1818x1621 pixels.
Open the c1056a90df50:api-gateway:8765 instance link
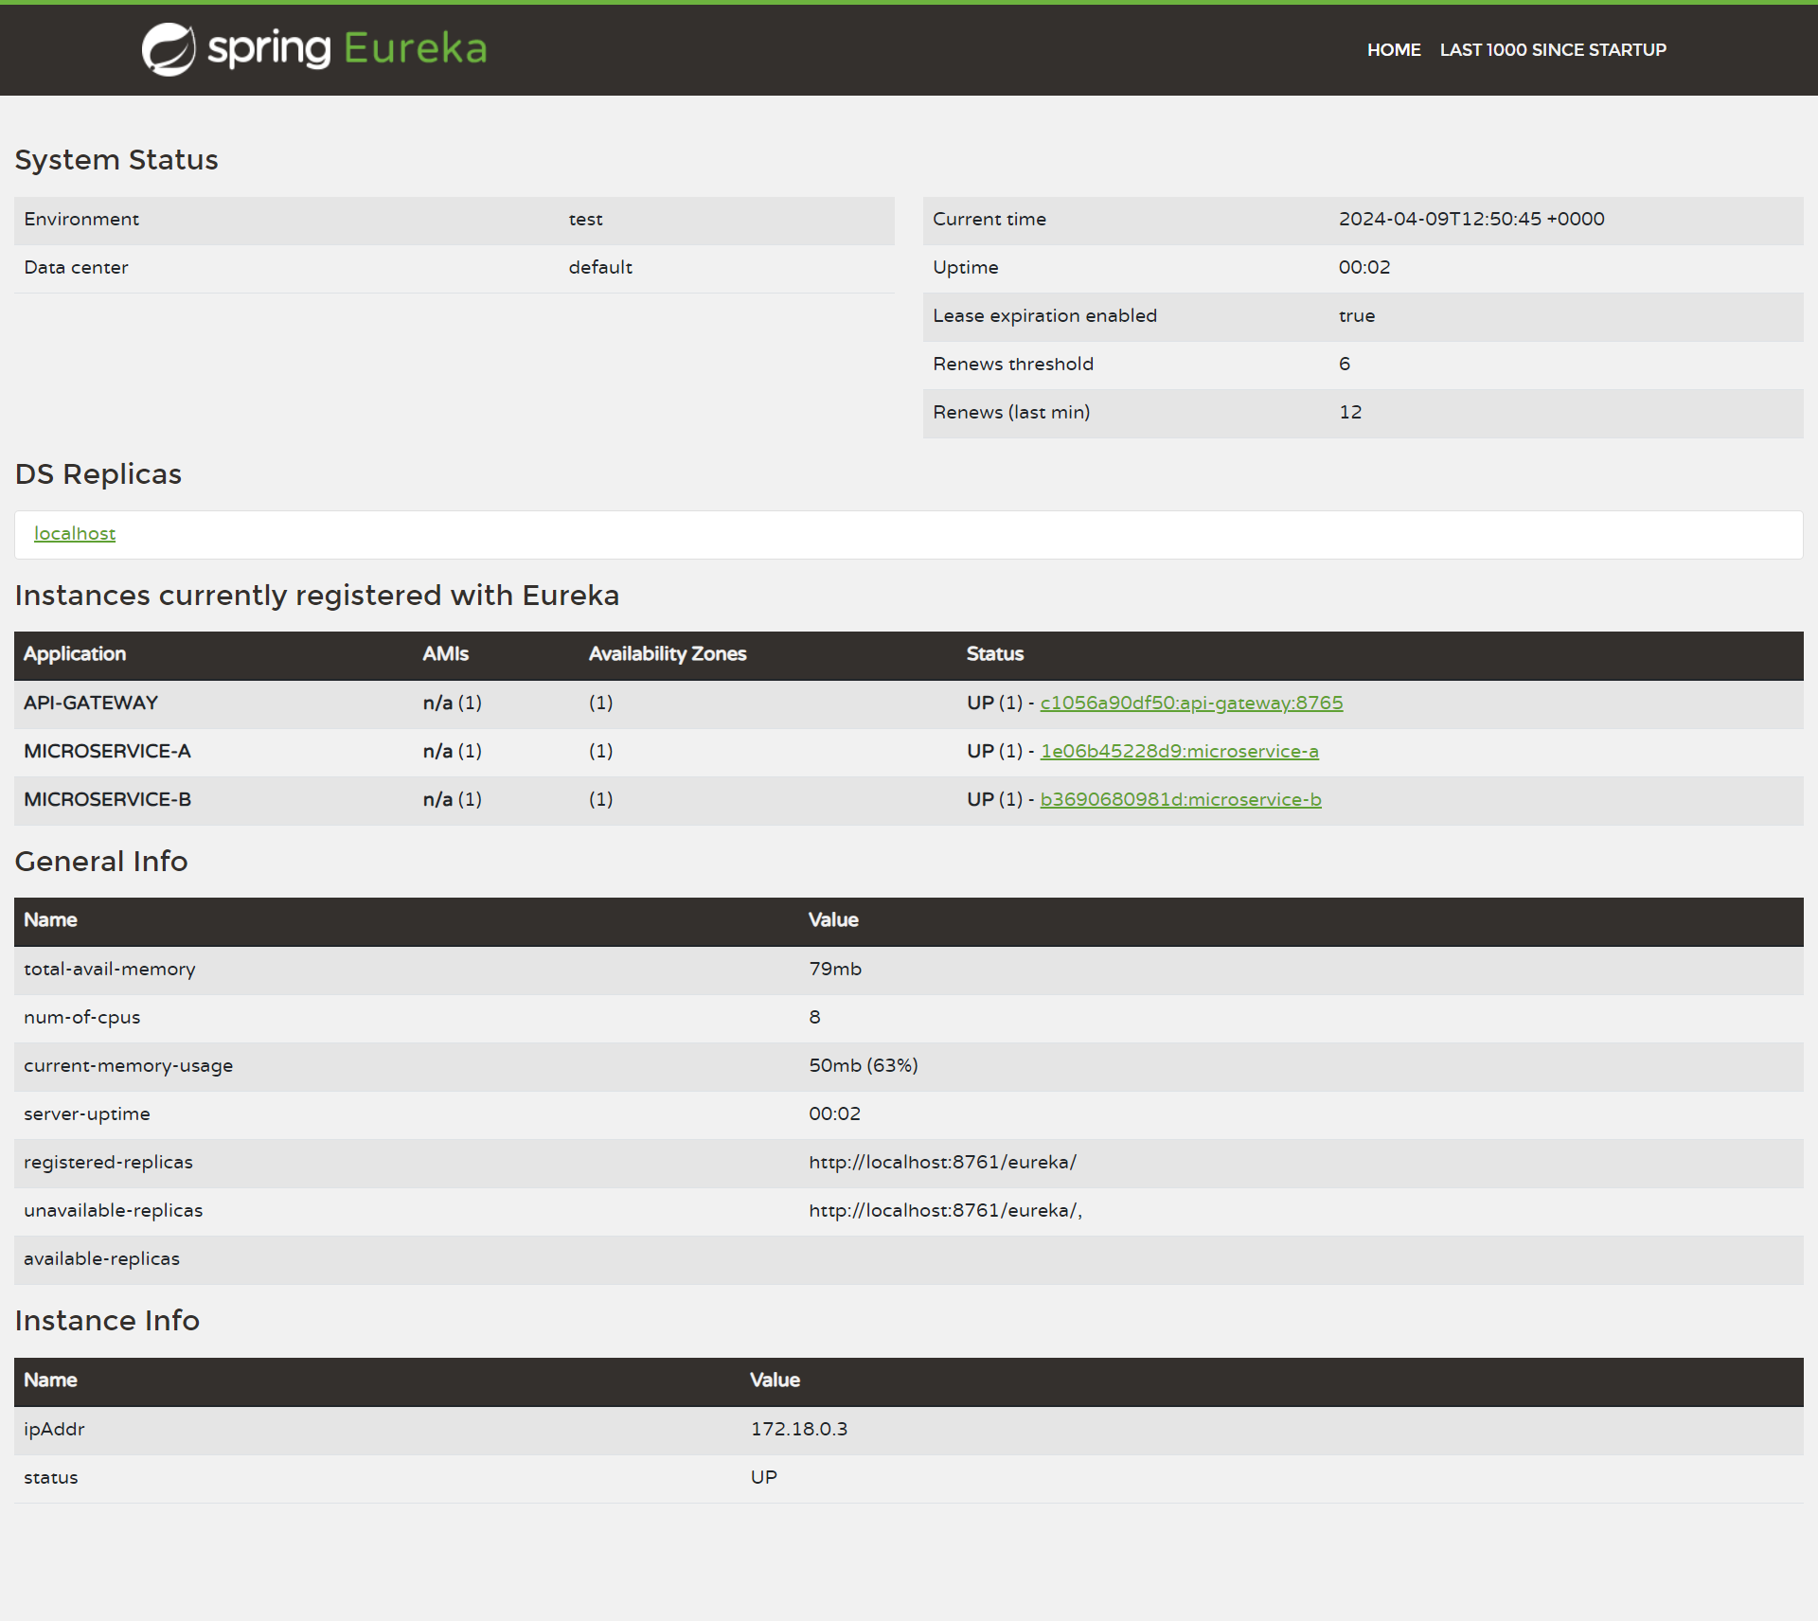point(1191,703)
